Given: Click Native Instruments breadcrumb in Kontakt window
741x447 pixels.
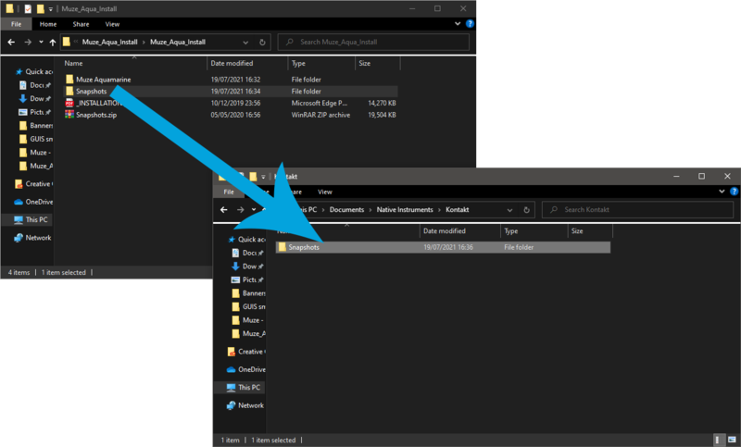Looking at the screenshot, I should point(405,209).
